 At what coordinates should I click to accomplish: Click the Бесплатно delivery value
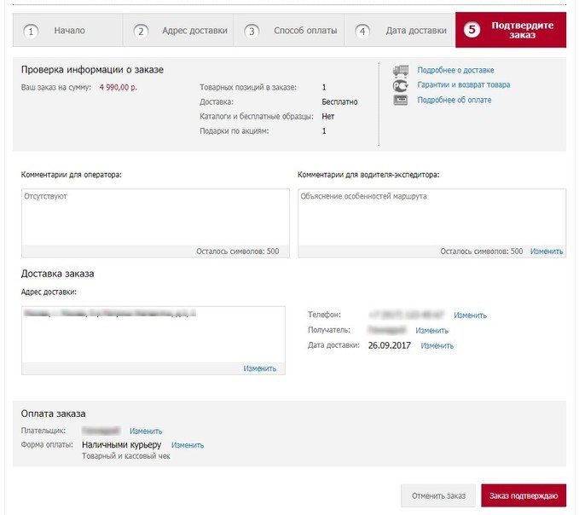(x=339, y=102)
